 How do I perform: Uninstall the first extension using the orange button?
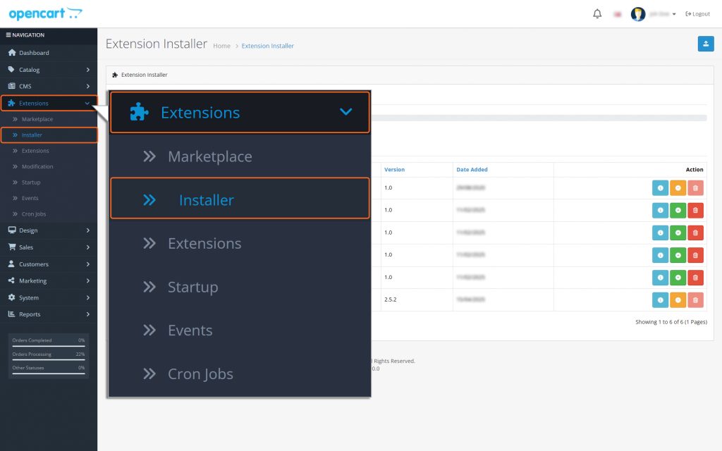pyautogui.click(x=678, y=187)
